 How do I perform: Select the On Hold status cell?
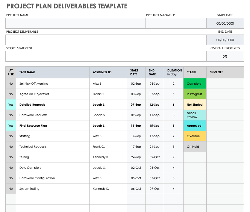[x=195, y=147]
